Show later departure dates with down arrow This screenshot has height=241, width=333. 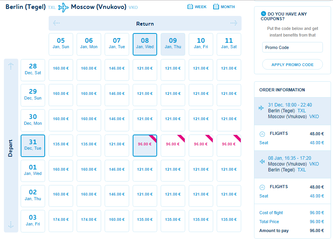coord(11,225)
